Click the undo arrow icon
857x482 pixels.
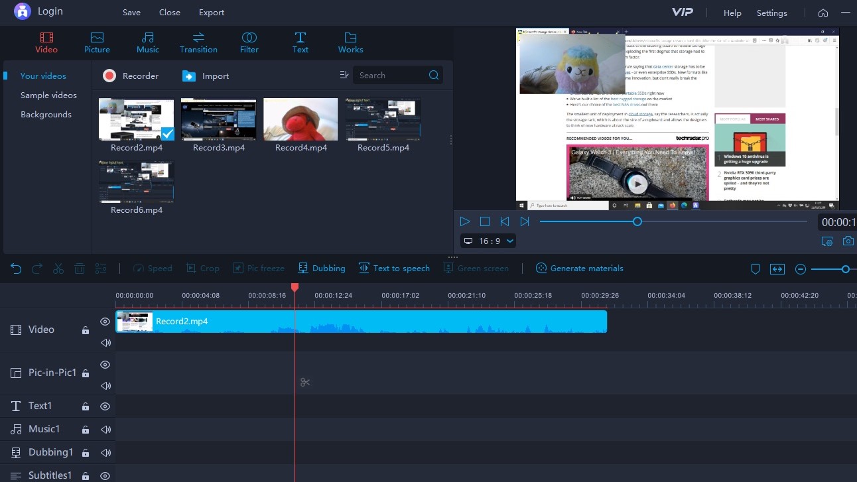17,269
